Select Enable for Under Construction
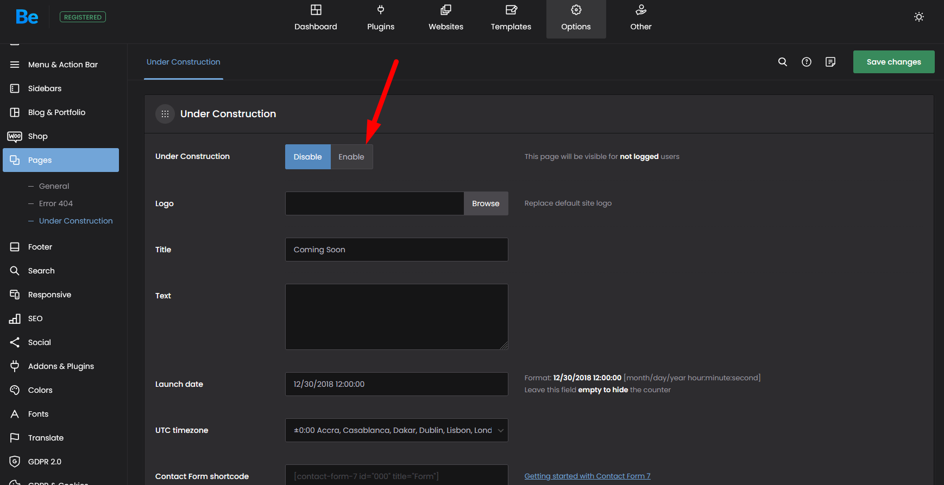This screenshot has height=485, width=944. [x=351, y=157]
